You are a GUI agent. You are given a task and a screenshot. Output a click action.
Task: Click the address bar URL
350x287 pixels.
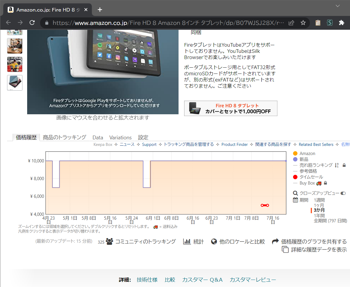(168, 23)
